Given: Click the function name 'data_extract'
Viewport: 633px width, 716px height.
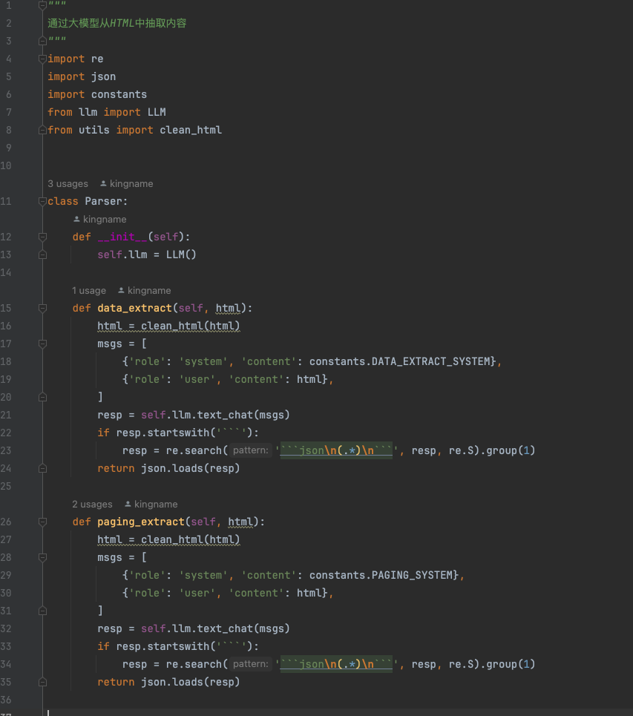Looking at the screenshot, I should 135,308.
